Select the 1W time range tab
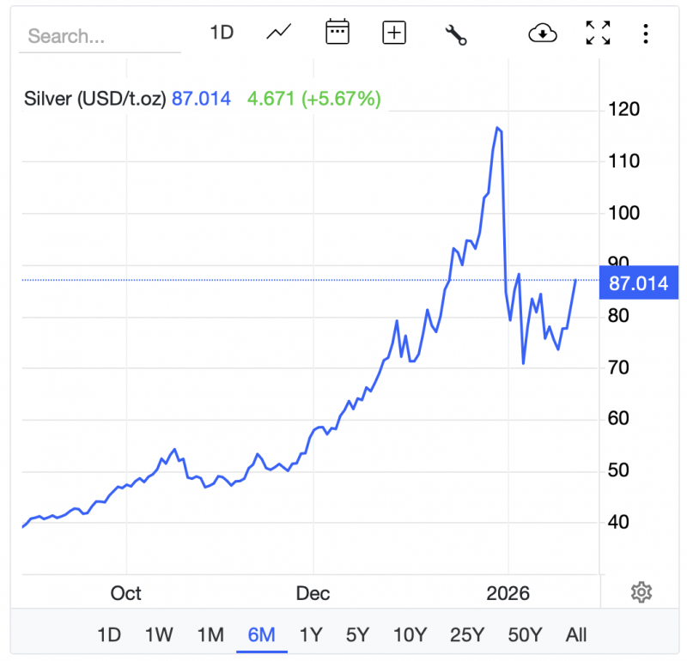Viewport: 687px width, 661px height. pyautogui.click(x=159, y=635)
